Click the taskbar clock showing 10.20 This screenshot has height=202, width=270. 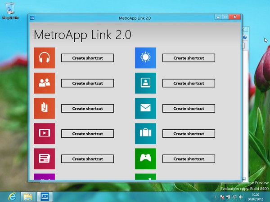tap(255, 197)
